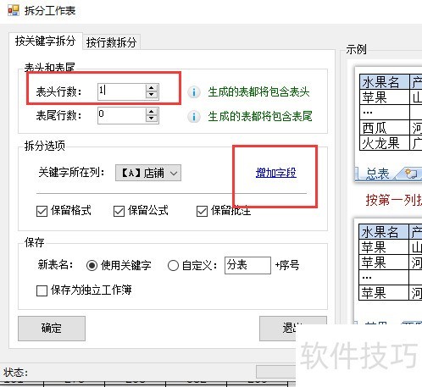Click the 增加字段 link

(276, 173)
